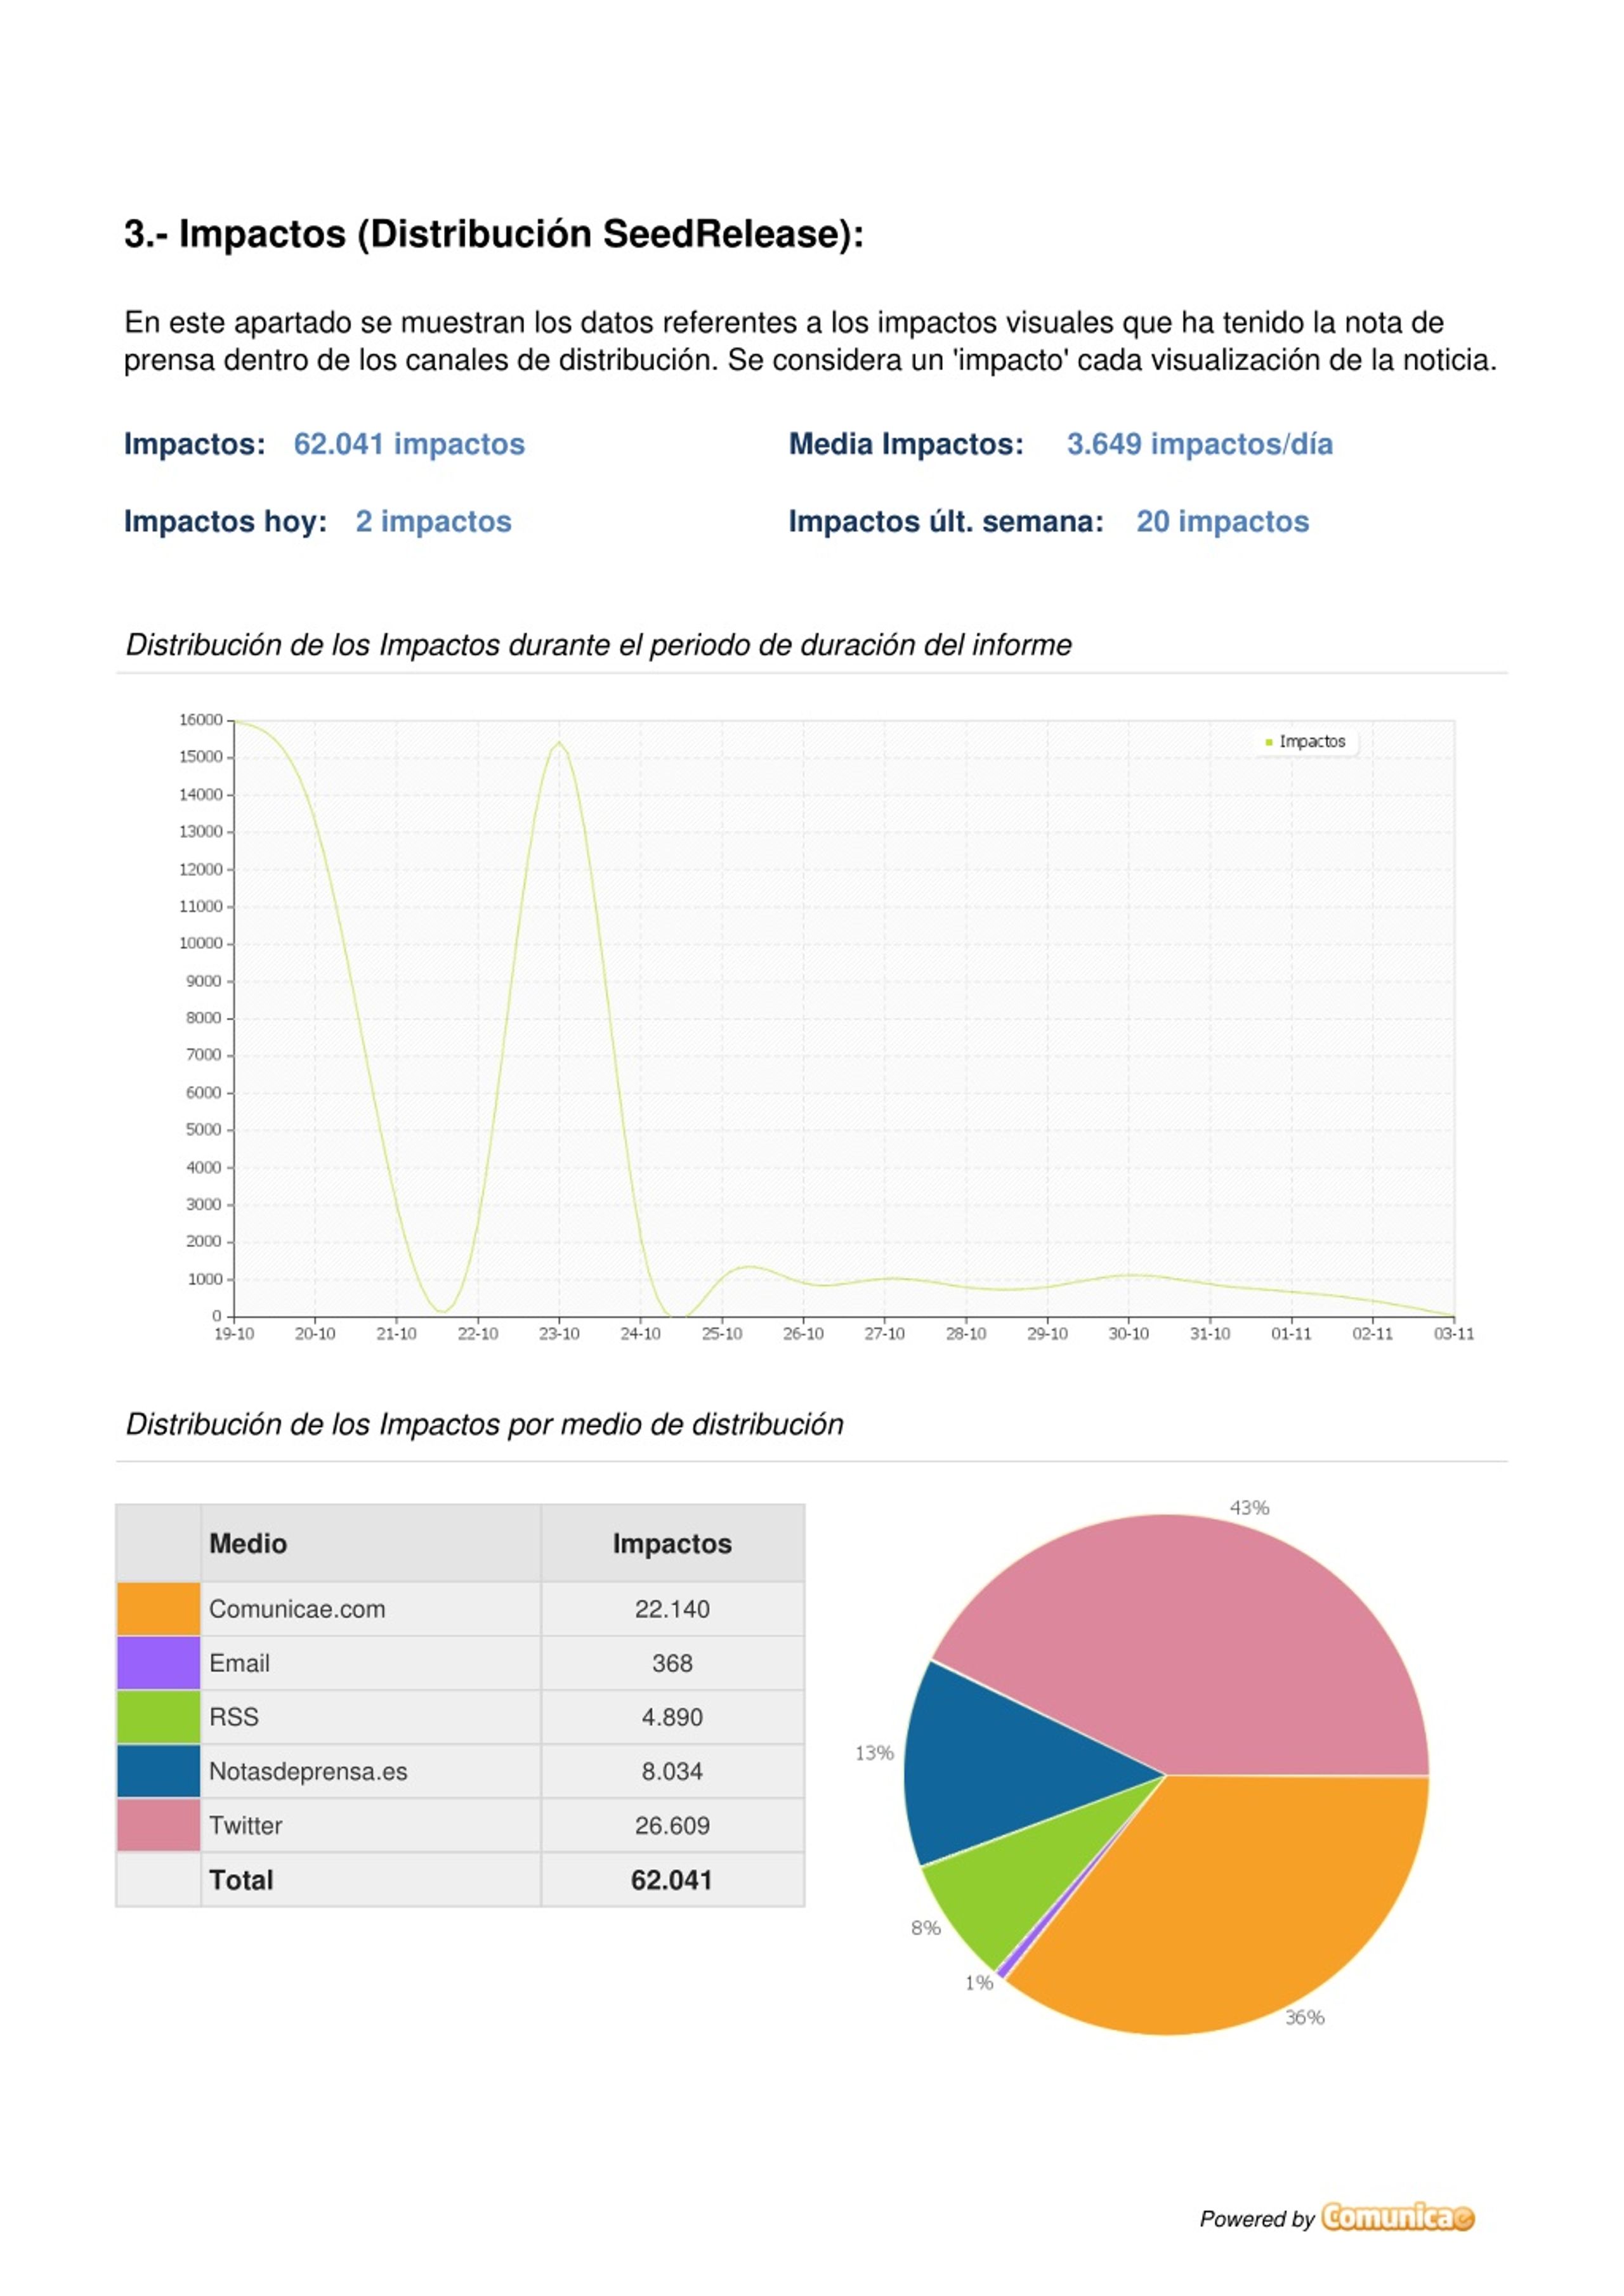Image resolution: width=1624 pixels, height=2296 pixels.
Task: Click the 'Impactos' table column header
Action: [x=672, y=1544]
